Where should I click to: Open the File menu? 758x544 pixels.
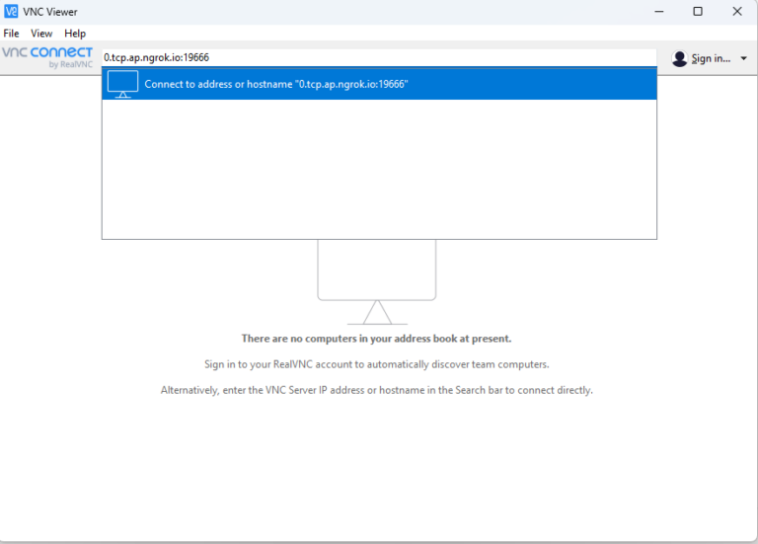12,34
